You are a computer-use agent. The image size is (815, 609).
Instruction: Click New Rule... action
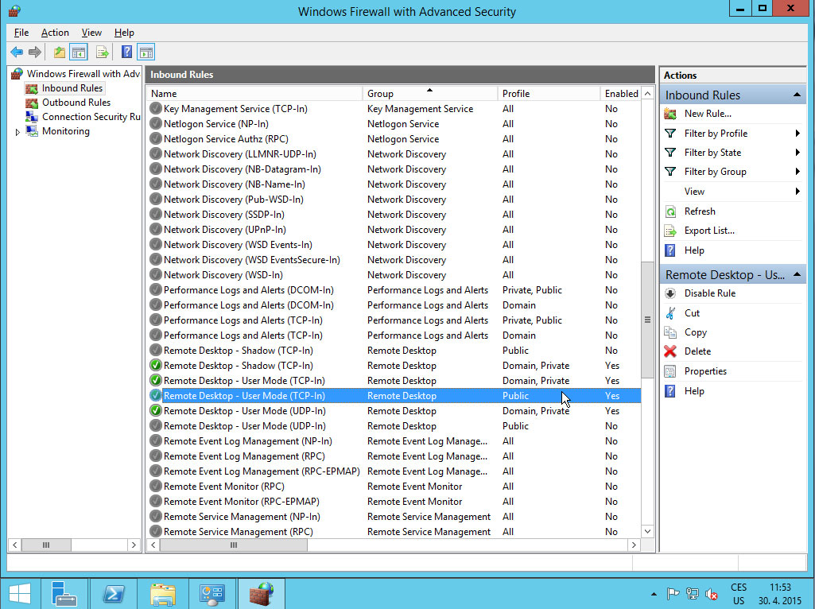point(708,114)
